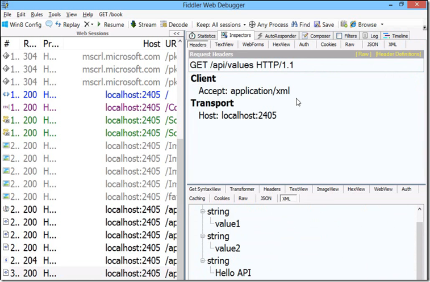Select the request WebForms inspector tab
The height and width of the screenshot is (282, 430).
253,44
